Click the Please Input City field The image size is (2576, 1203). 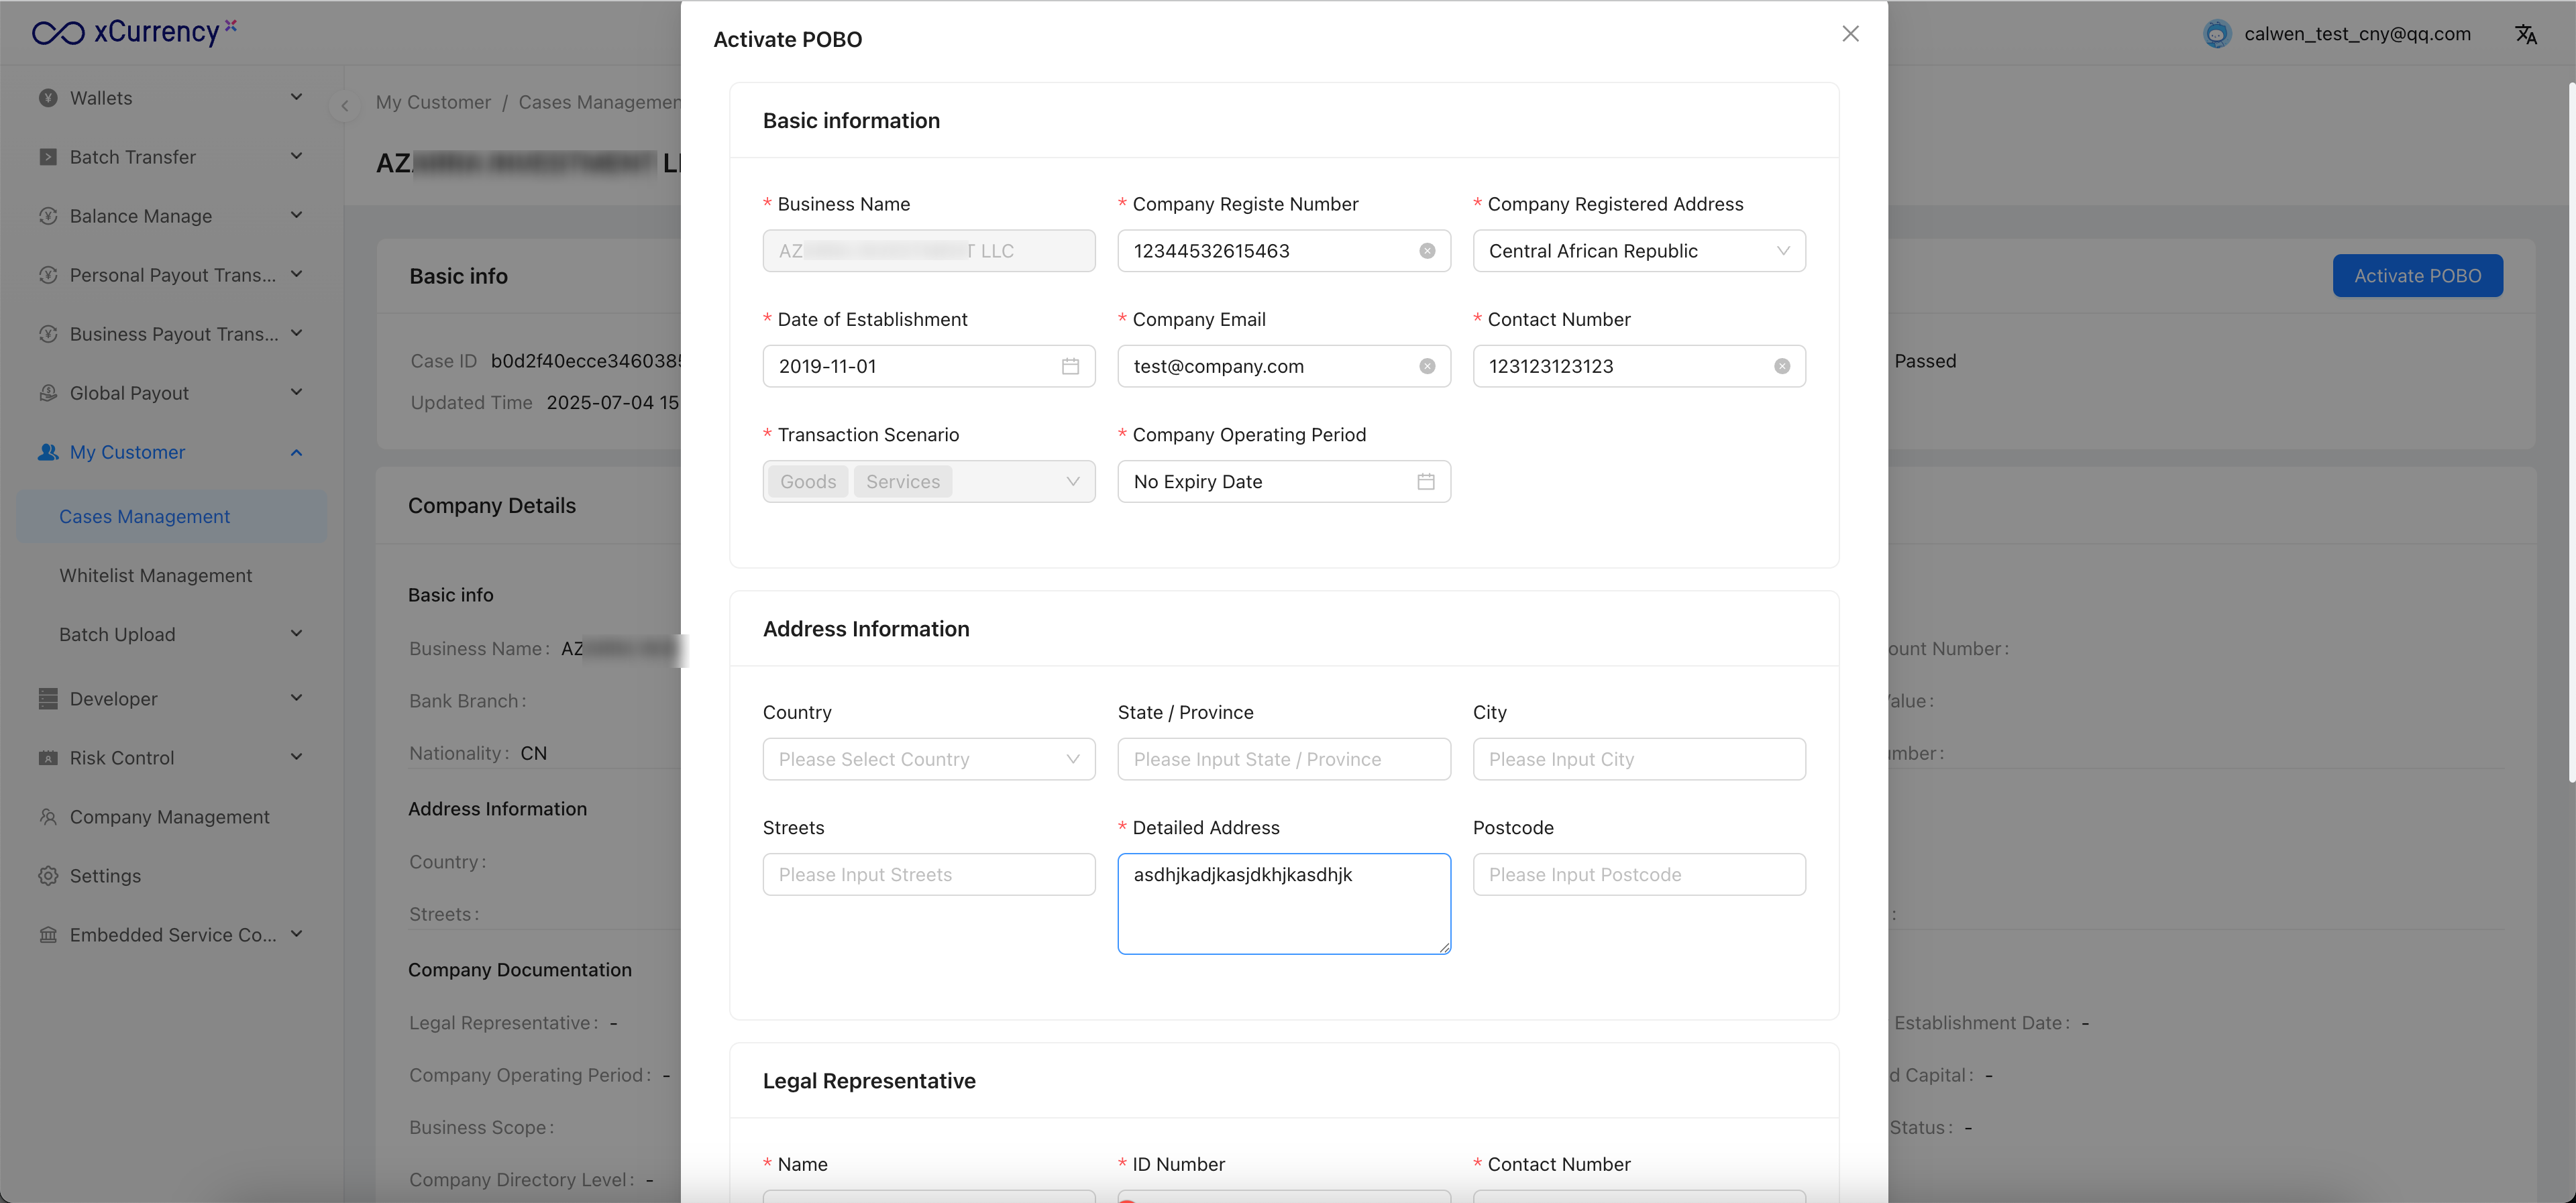1638,759
